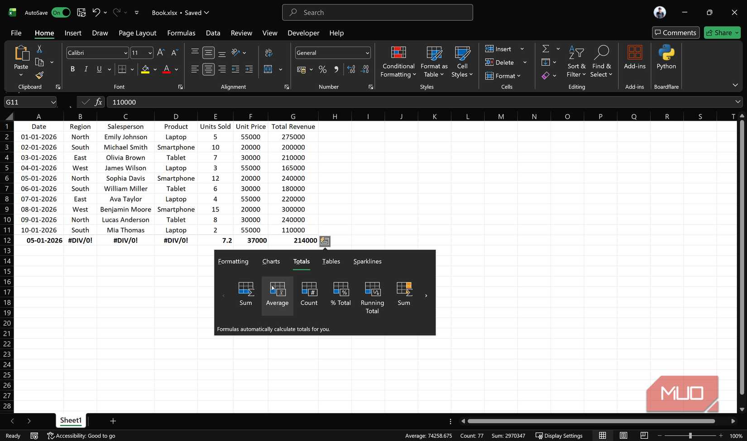The image size is (747, 441).
Task: Expand the Number Format dropdown showing General
Action: [368, 52]
